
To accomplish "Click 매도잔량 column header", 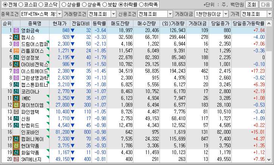I will click(x=120, y=23).
